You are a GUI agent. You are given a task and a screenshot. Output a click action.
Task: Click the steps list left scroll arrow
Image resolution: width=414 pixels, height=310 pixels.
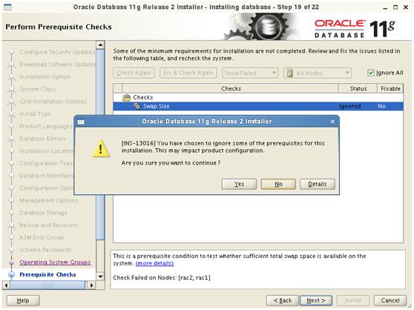(x=7, y=286)
